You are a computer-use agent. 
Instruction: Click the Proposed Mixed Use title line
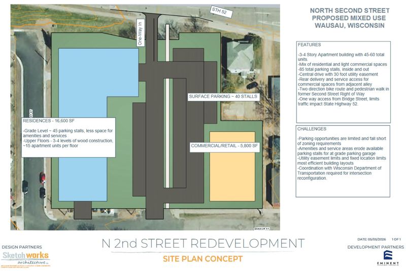pos(349,18)
